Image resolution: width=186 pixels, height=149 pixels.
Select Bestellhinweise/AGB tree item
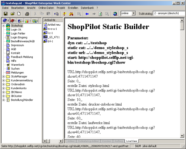click(x=23, y=41)
